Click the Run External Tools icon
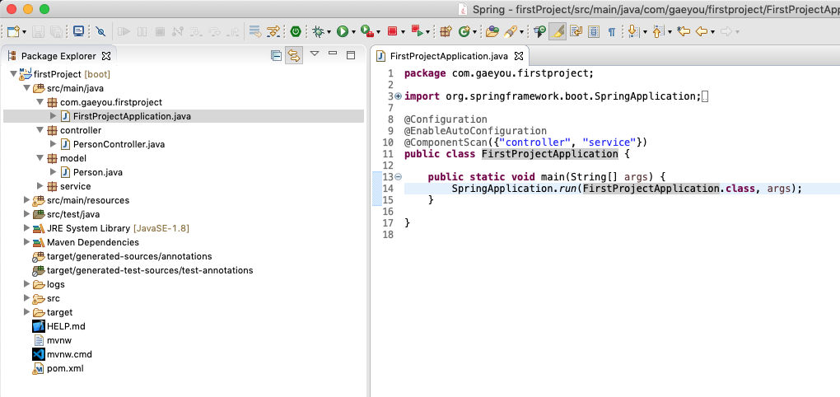 click(x=367, y=32)
